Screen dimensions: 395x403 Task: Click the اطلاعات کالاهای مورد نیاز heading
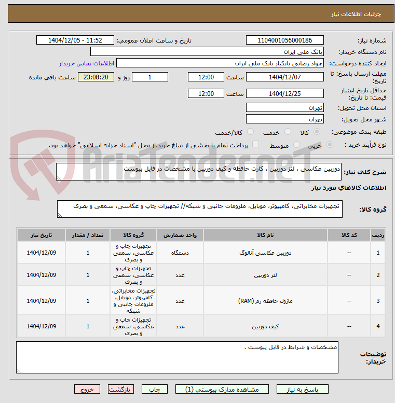coord(349,188)
